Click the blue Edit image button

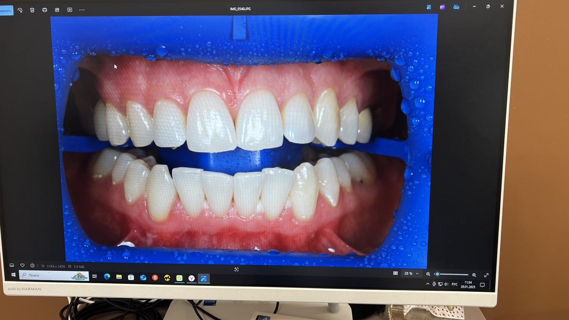pyautogui.click(x=6, y=11)
